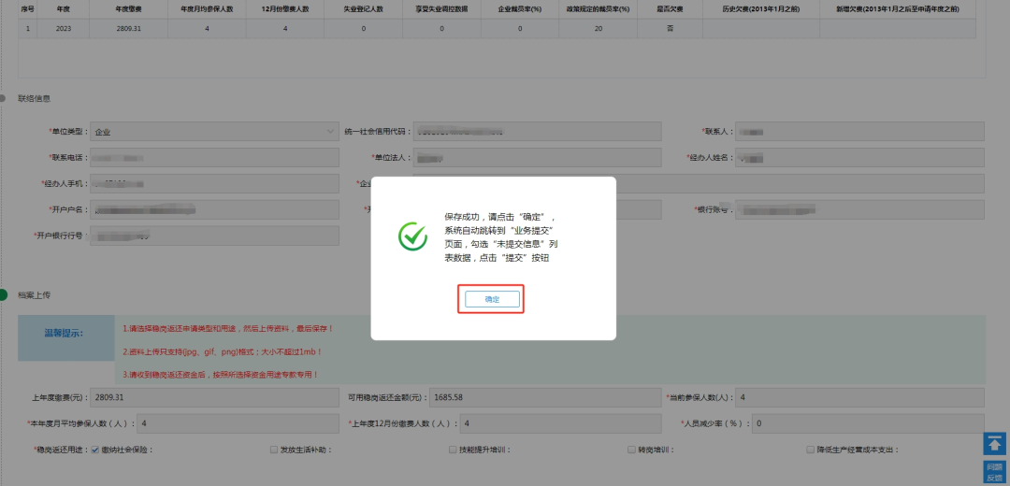Open the 问题反馈 feedback button
This screenshot has width=1010, height=486.
coord(993,471)
